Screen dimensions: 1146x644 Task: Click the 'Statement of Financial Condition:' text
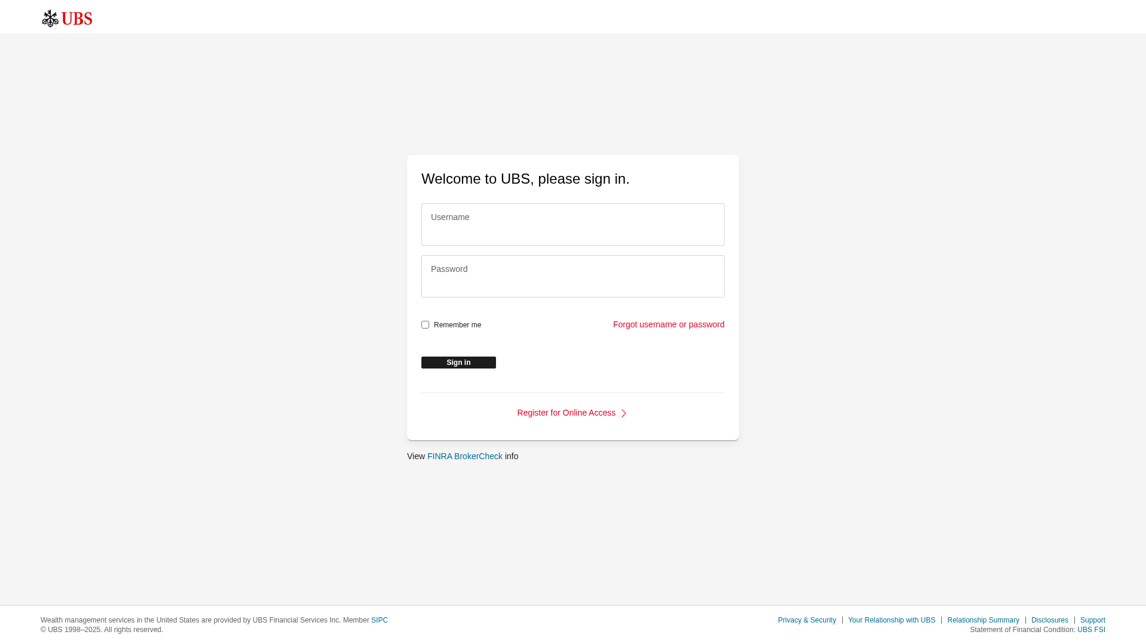pyautogui.click(x=1022, y=630)
